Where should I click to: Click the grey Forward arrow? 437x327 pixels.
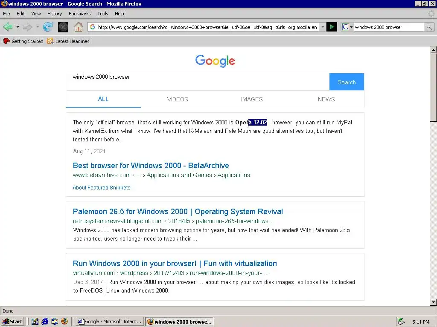click(27, 27)
